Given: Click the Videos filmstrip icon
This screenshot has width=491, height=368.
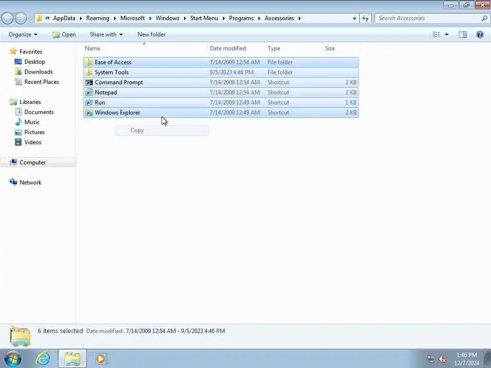Looking at the screenshot, I should [18, 142].
